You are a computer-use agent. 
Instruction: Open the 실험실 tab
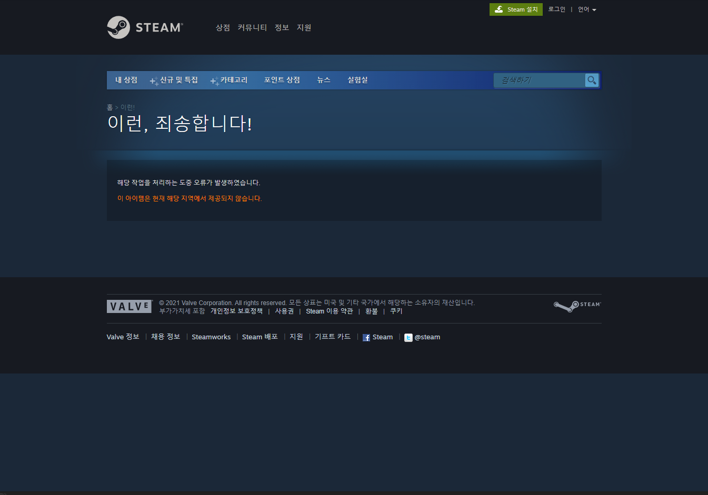tap(357, 80)
